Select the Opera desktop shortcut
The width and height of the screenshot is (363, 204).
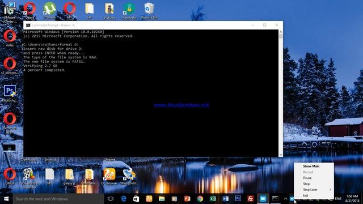[x=29, y=10]
